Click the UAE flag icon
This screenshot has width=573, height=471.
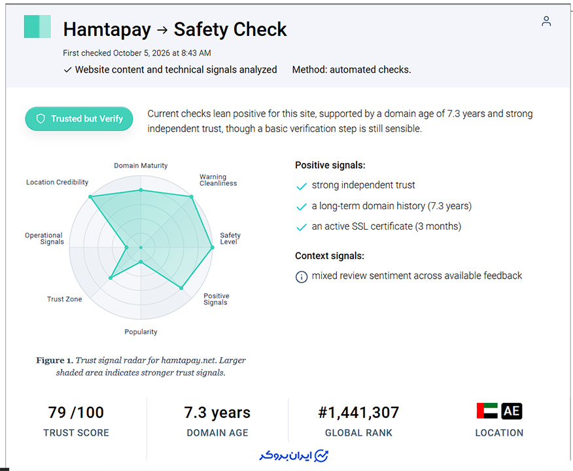487,411
